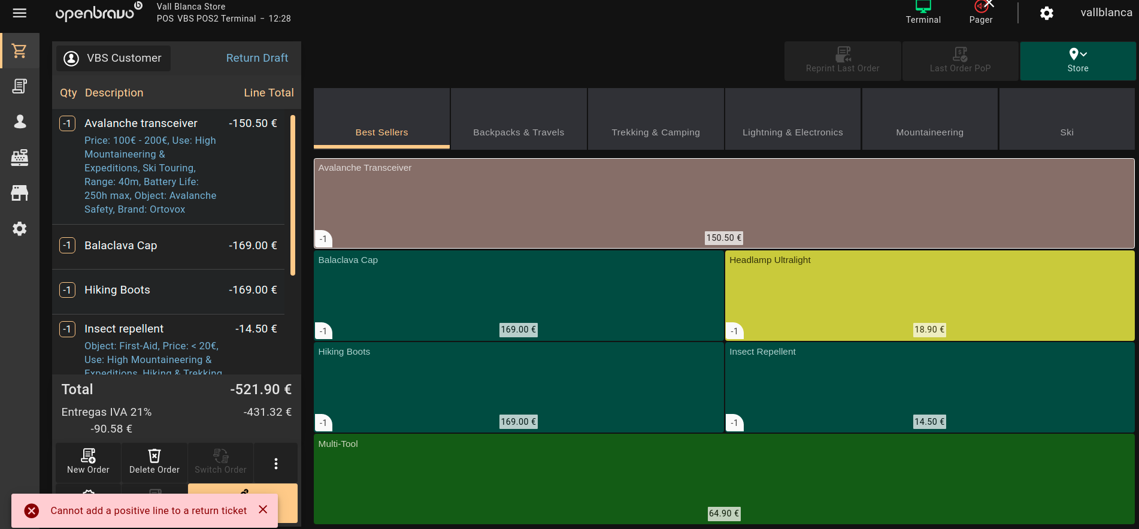
Task: Open the store icon in sidebar
Action: point(20,193)
